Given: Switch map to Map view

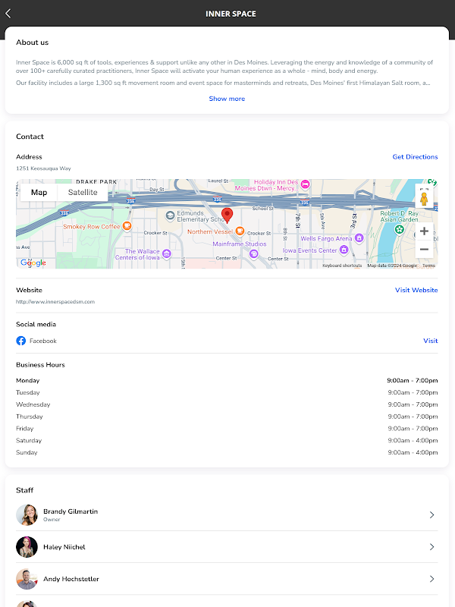Looking at the screenshot, I should click(39, 193).
